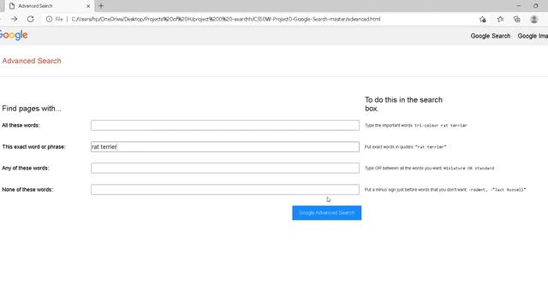Image resolution: width=548 pixels, height=308 pixels.
Task: Focus the Any of these words field
Action: (224, 168)
